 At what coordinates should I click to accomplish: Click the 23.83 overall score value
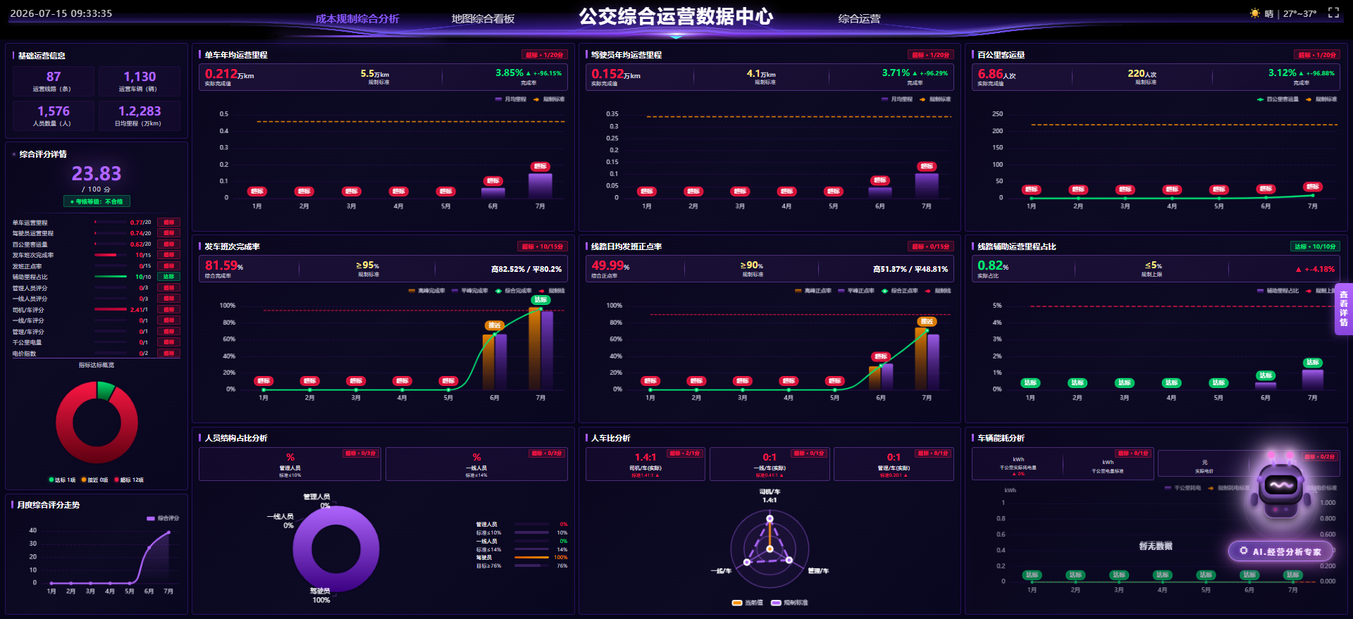(x=97, y=173)
